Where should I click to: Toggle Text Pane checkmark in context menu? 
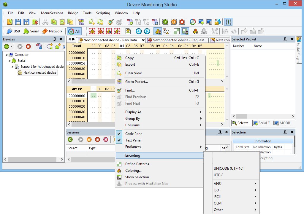[x=119, y=140]
